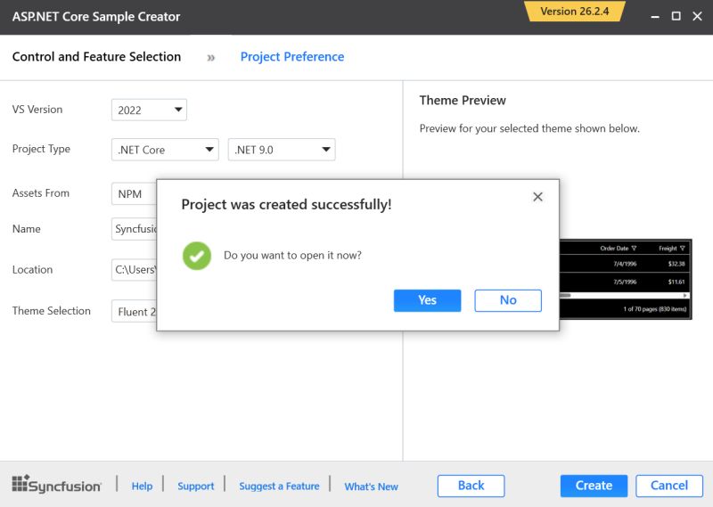Image resolution: width=713 pixels, height=507 pixels.
Task: Expand the .NET Core project type dropdown
Action: pyautogui.click(x=165, y=150)
